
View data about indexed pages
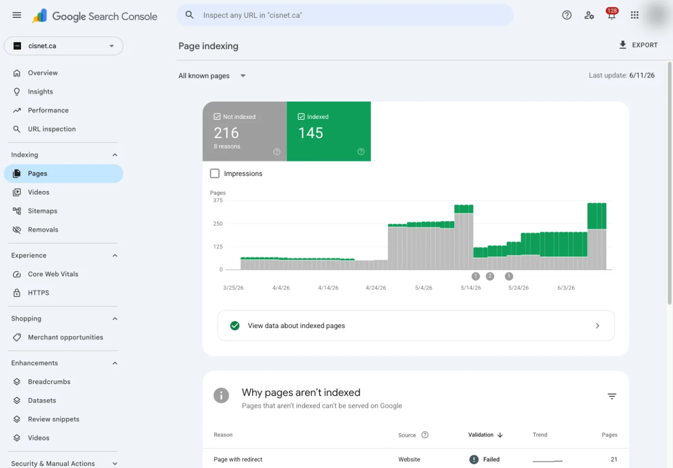[x=416, y=326]
